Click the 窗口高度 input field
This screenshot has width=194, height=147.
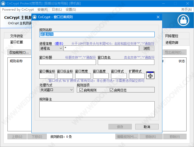[x=101, y=76]
